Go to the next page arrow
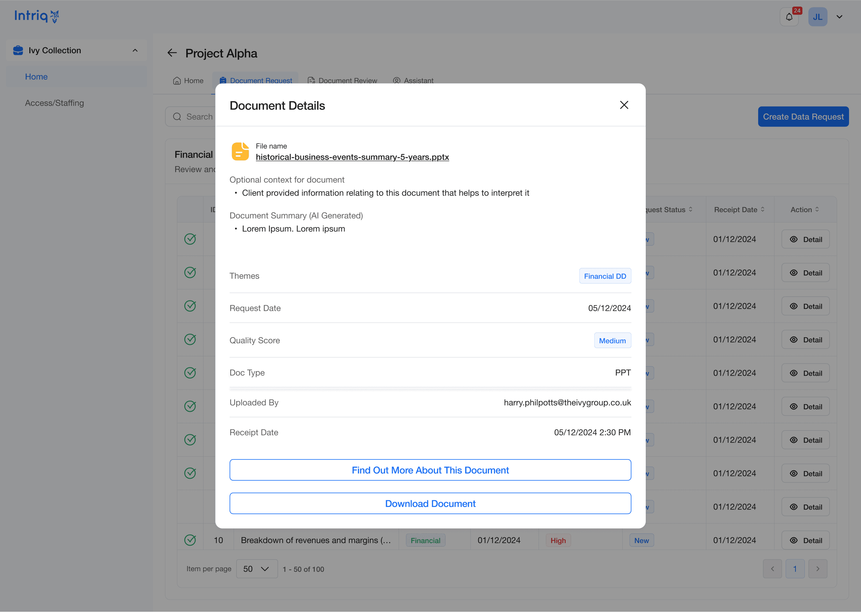 [x=818, y=569]
